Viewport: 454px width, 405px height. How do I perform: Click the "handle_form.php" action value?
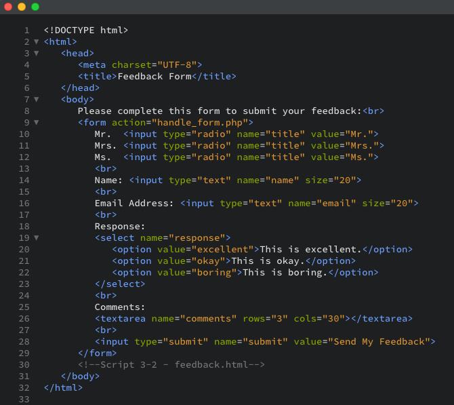200,123
